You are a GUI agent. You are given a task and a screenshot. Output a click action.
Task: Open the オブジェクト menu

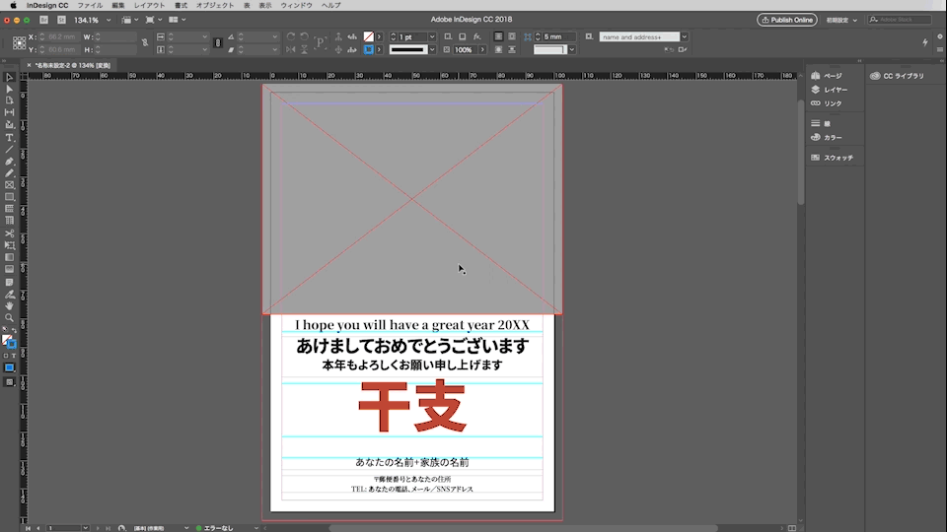(215, 5)
